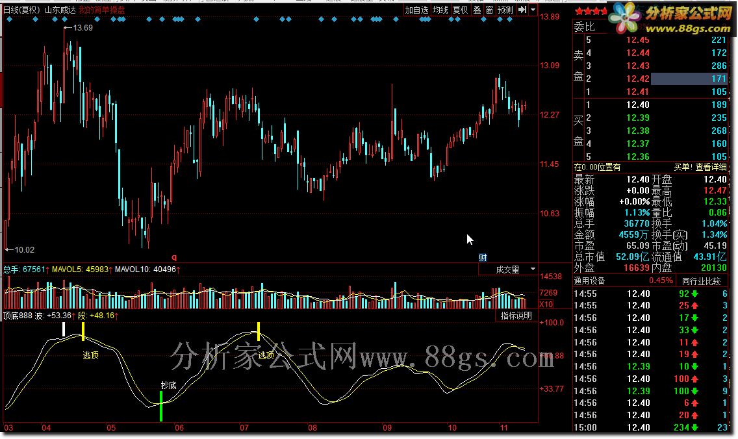Image resolution: width=738 pixels, height=439 pixels.
Task: Click buy level 4 price 12.37
Action: pyautogui.click(x=638, y=144)
